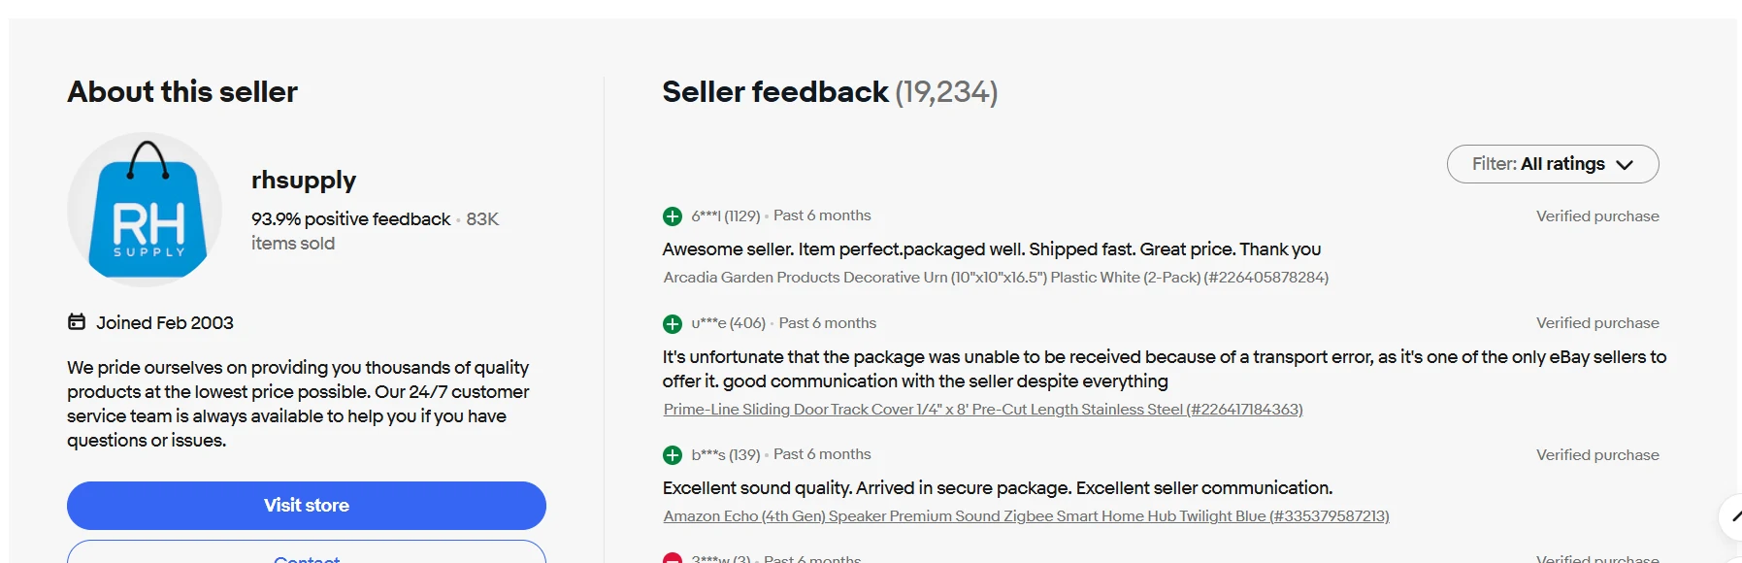Click reviewer name b***s (139)

[726, 454]
